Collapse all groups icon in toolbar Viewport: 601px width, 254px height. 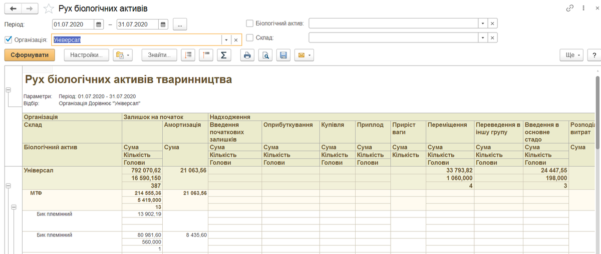[x=189, y=55]
